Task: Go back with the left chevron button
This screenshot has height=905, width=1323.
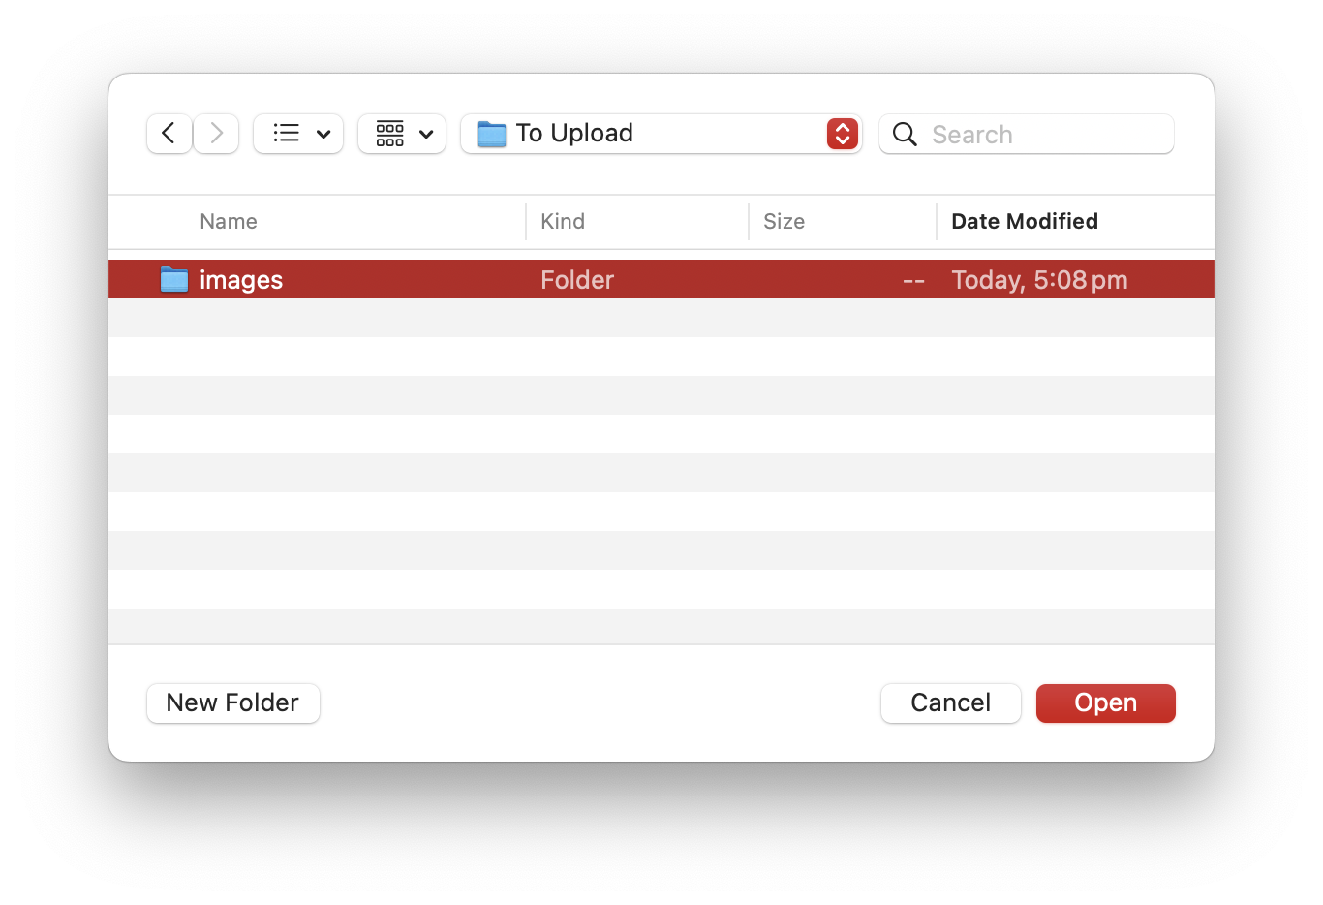Action: pyautogui.click(x=169, y=134)
